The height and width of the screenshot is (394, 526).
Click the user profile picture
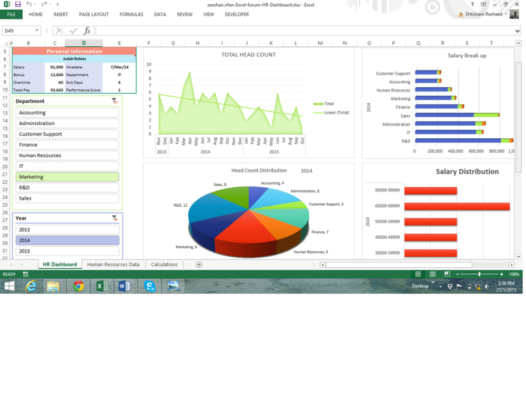click(514, 14)
